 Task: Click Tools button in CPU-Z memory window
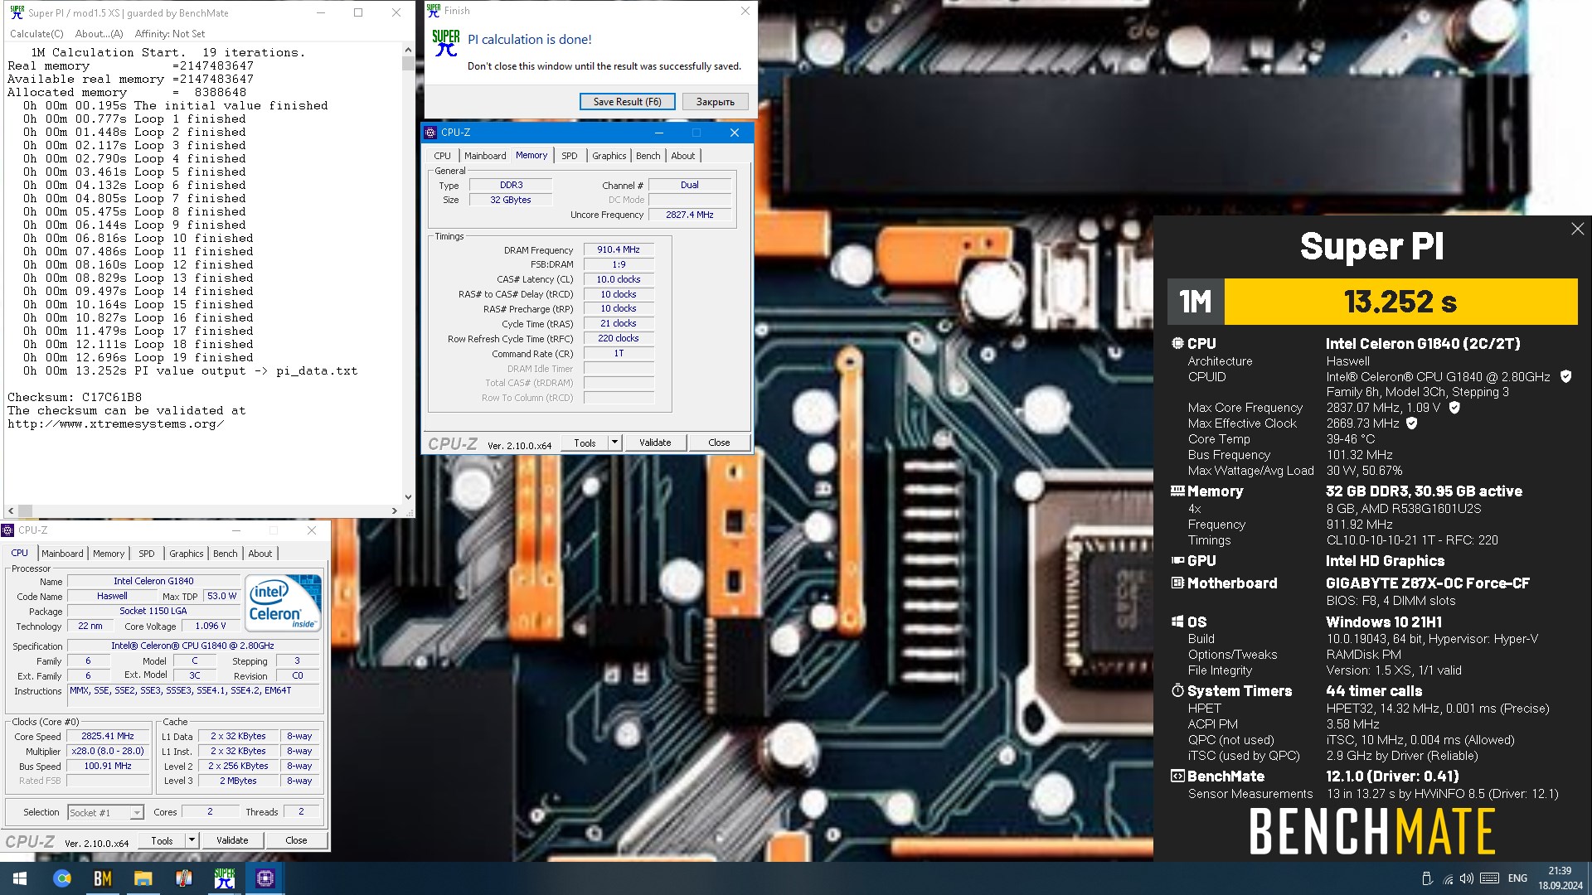click(x=585, y=443)
